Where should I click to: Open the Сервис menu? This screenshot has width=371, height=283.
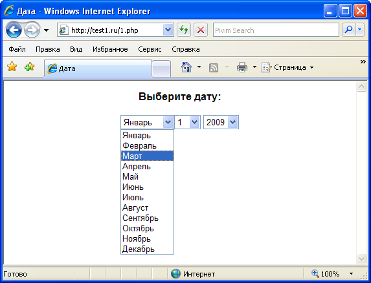click(x=150, y=49)
